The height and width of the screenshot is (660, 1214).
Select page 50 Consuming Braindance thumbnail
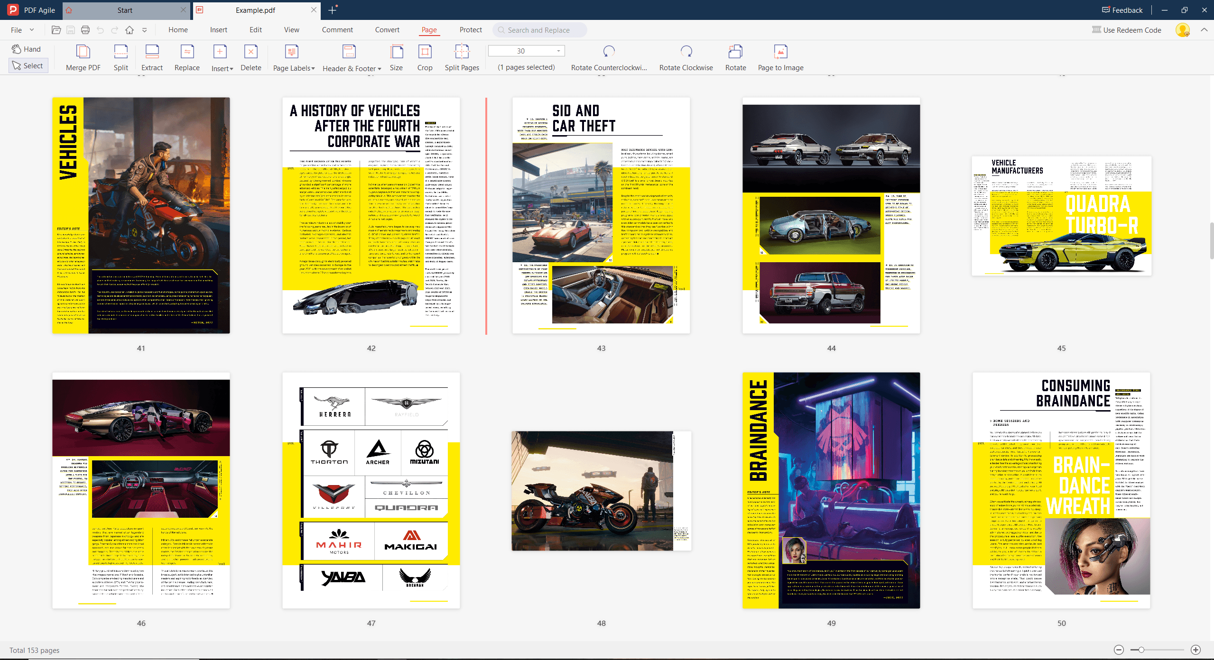click(x=1061, y=490)
